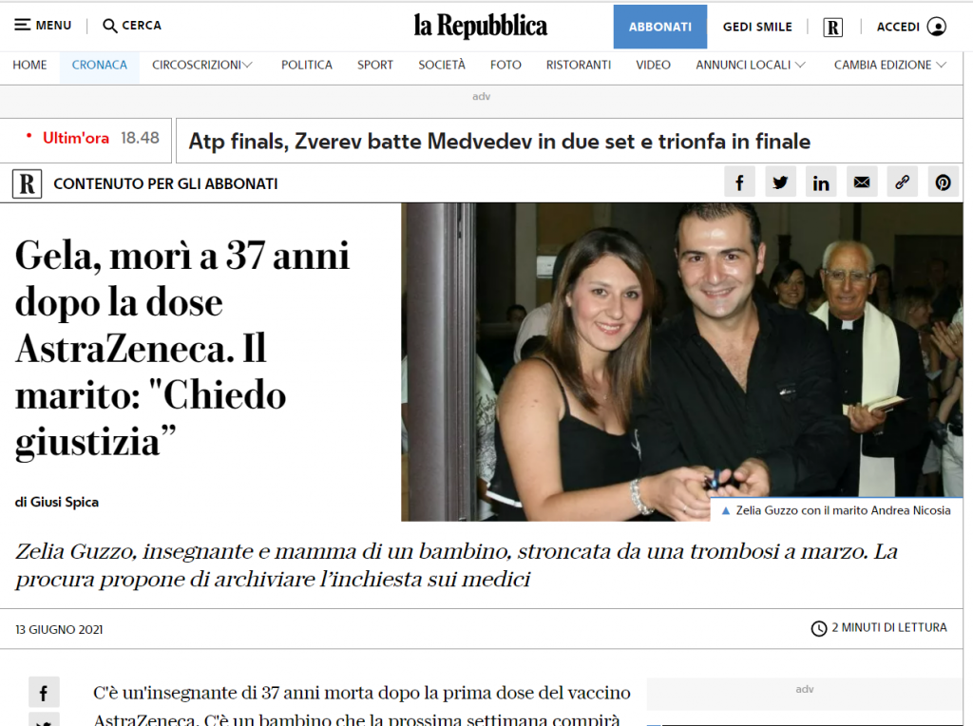Click the ABBONATI subscribe button
The image size is (973, 726).
tap(660, 27)
